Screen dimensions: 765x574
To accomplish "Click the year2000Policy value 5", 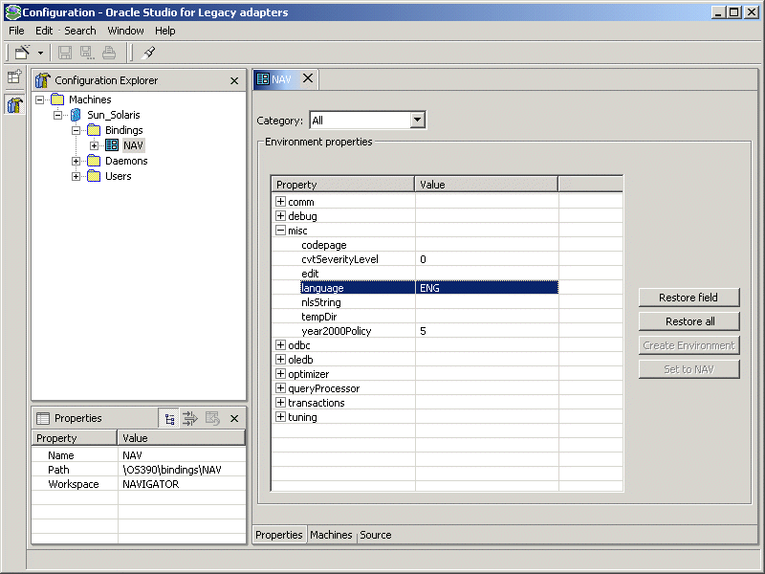I will coord(487,331).
